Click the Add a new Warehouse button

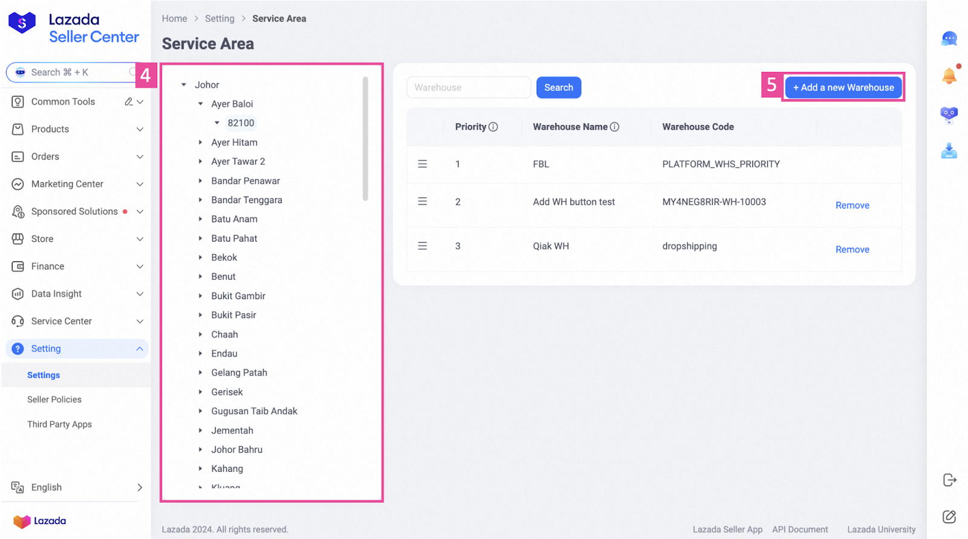pyautogui.click(x=843, y=88)
